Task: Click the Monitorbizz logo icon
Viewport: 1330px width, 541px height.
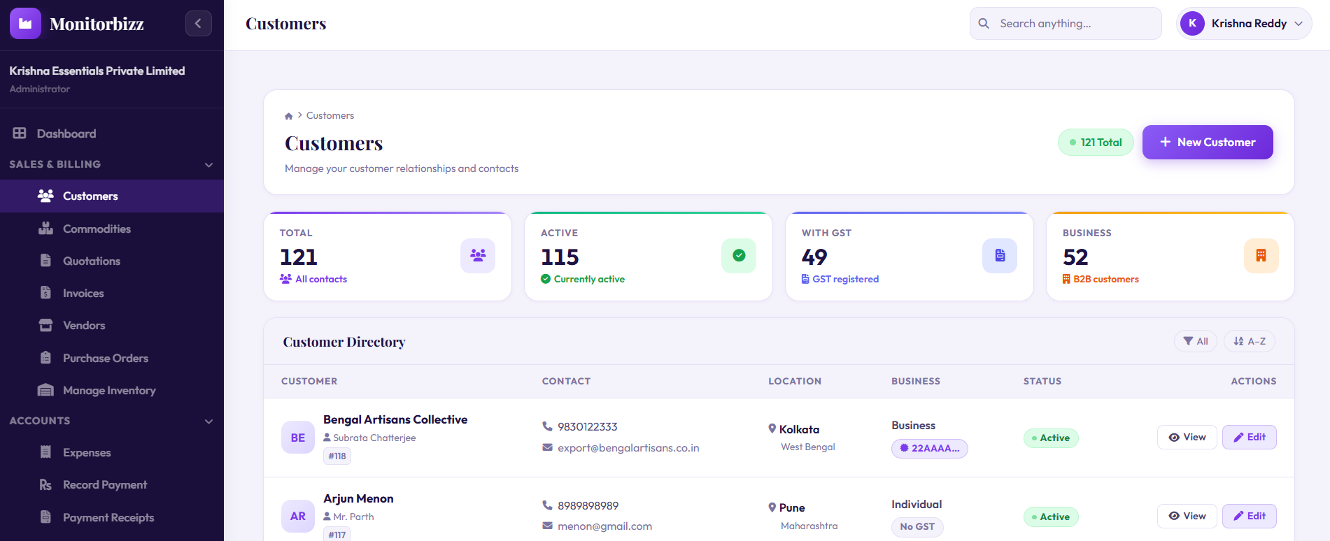Action: click(x=25, y=24)
